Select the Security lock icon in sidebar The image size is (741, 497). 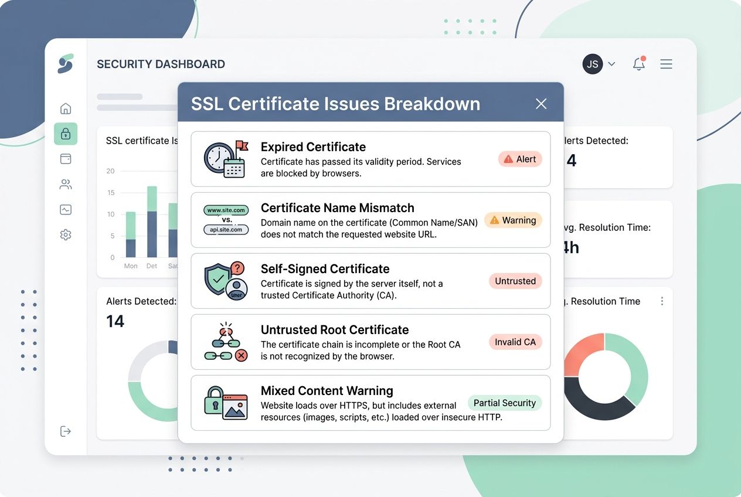(65, 134)
